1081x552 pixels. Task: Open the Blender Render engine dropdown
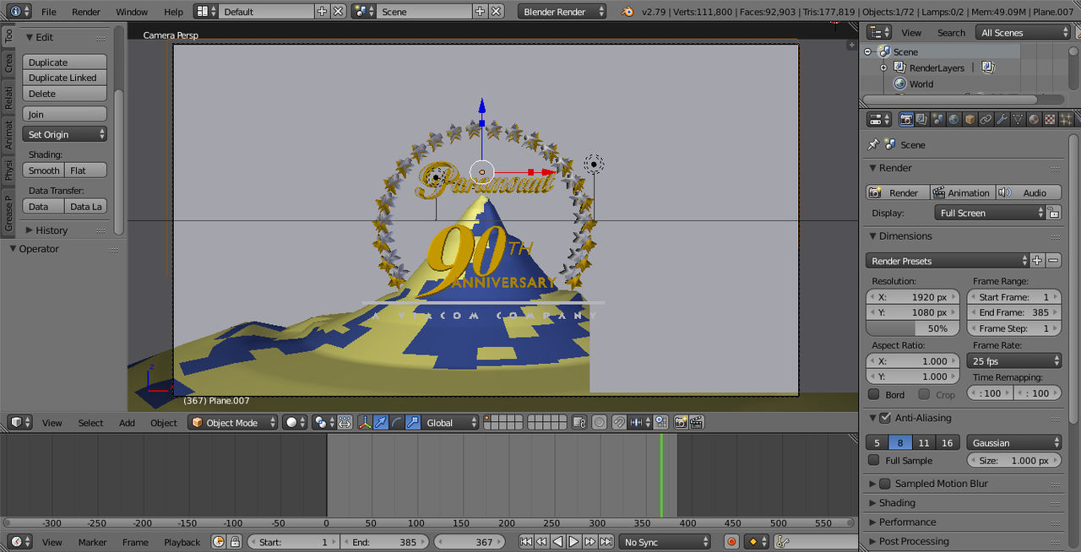coord(561,12)
